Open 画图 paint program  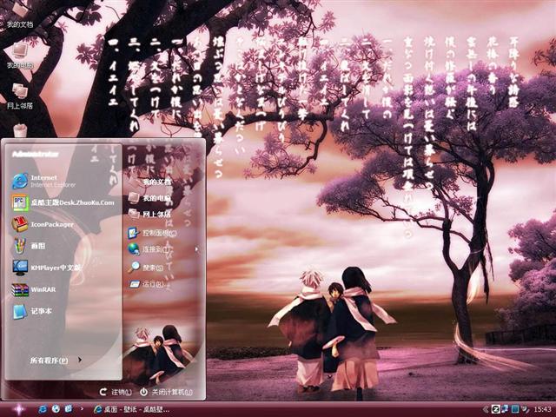point(30,246)
